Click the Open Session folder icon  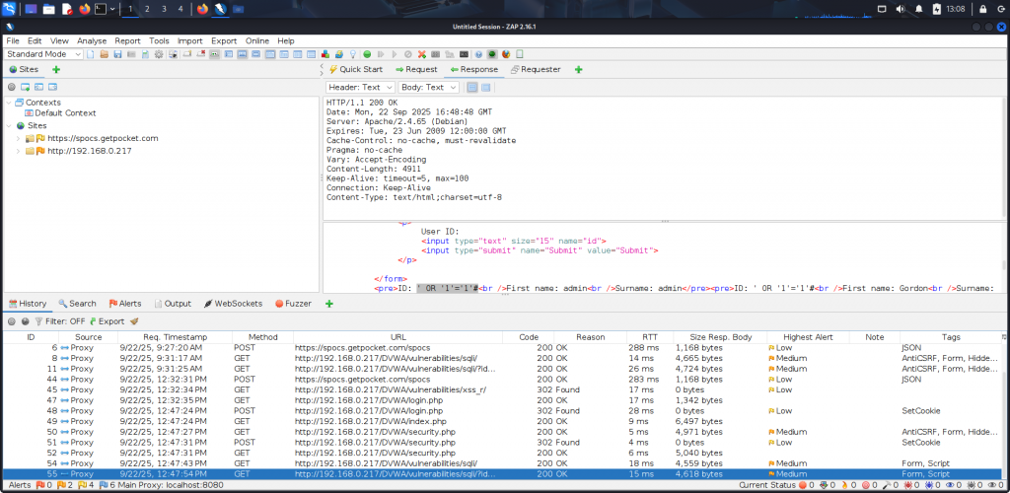(x=104, y=54)
